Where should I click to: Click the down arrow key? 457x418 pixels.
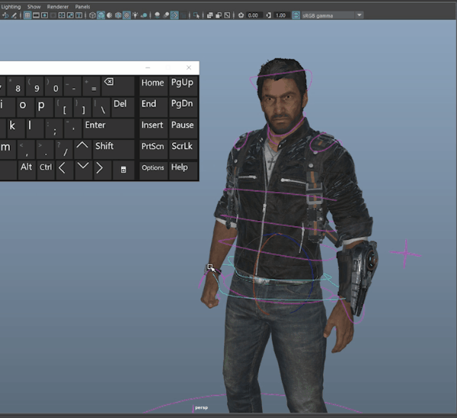click(83, 171)
